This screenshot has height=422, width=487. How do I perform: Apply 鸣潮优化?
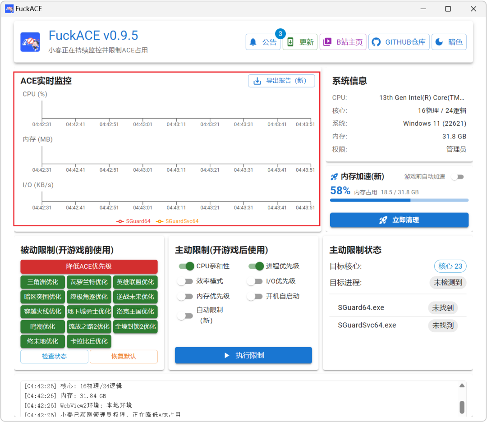tap(42, 326)
